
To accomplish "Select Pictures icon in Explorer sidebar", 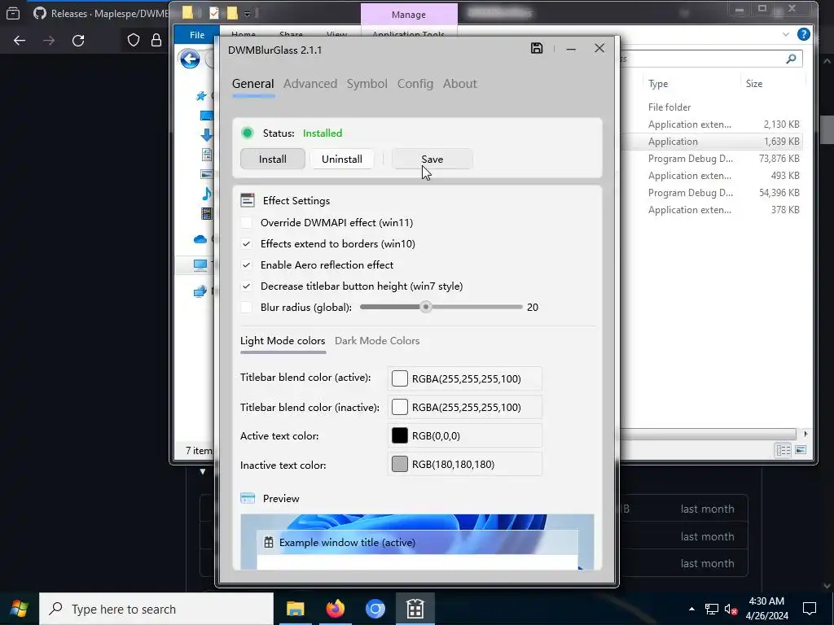I will point(207,174).
